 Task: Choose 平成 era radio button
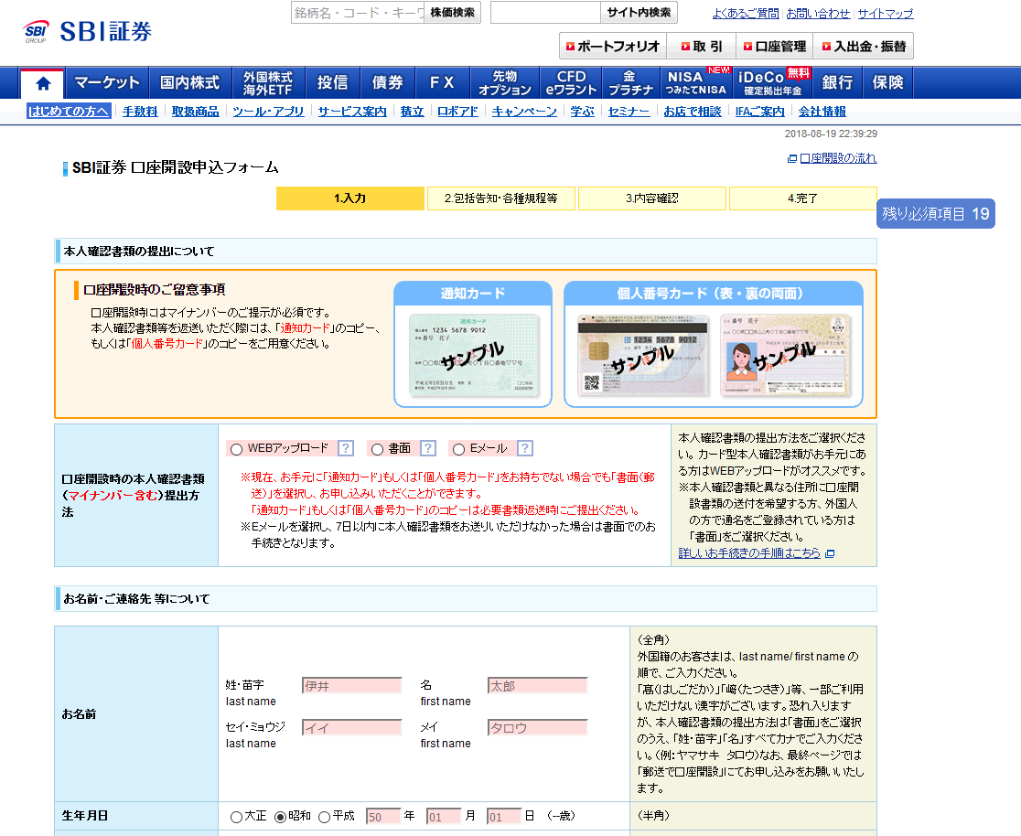tap(324, 817)
